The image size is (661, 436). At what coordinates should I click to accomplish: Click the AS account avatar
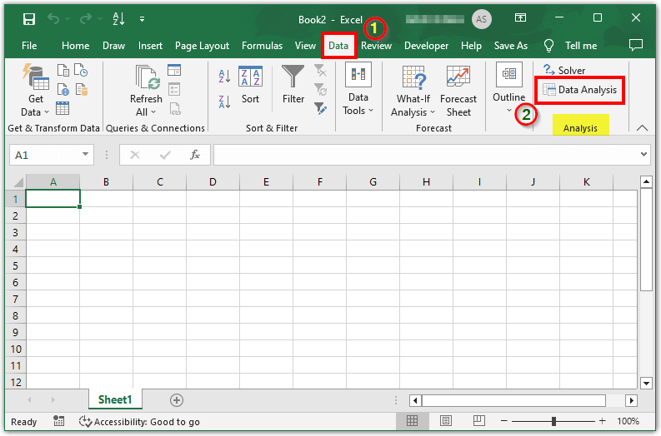click(x=482, y=19)
